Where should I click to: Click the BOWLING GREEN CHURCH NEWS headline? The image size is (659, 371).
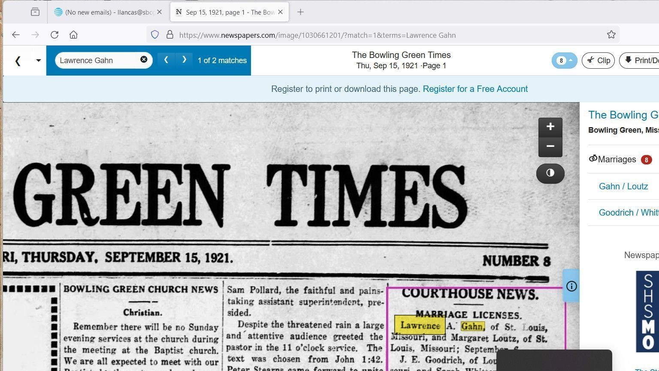(x=141, y=289)
